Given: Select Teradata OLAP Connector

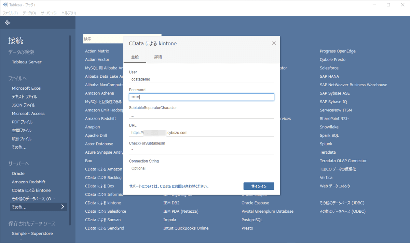Looking at the screenshot, I should [x=343, y=161].
